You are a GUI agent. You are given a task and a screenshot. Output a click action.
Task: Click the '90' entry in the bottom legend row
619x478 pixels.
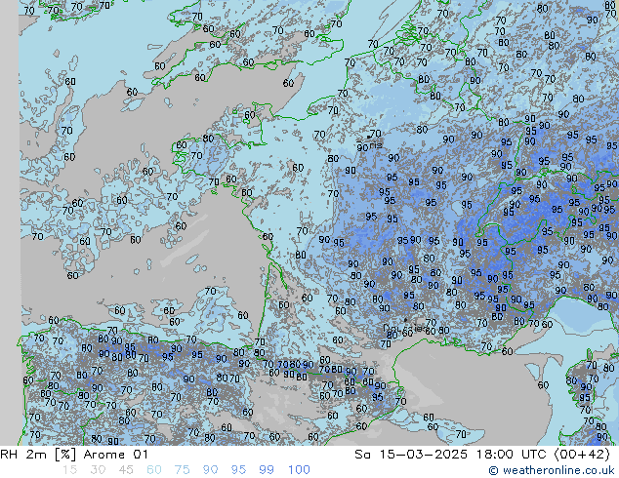(x=210, y=470)
